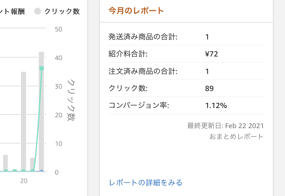Toggle the ント報酬 legend label
285x196 pixels.
(13, 11)
